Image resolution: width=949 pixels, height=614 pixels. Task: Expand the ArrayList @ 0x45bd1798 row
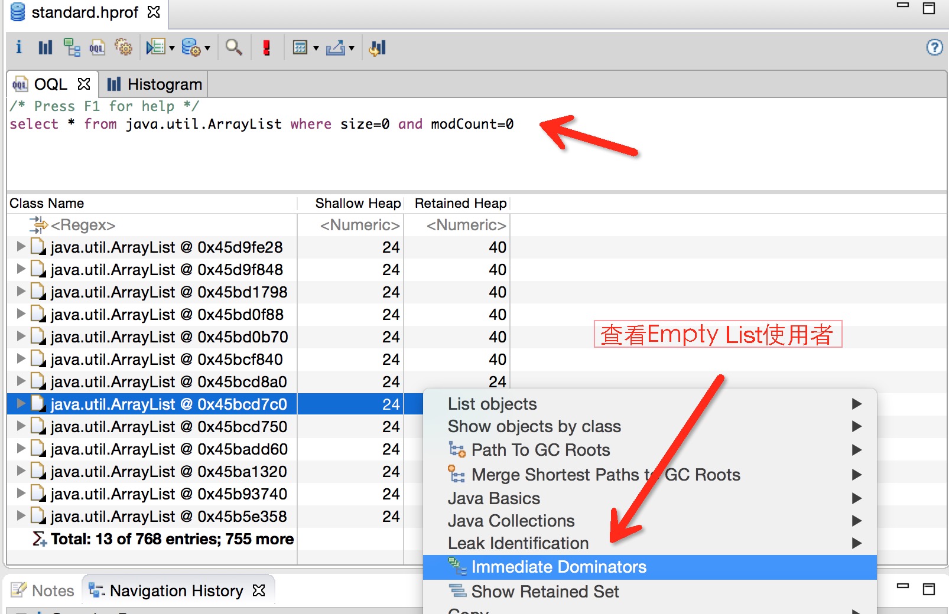pos(21,291)
